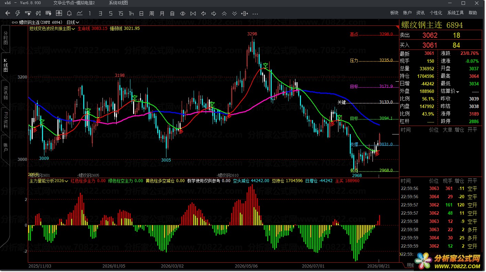Click the 系统K线图 title bar label
Viewport: 486px width, 272px height.
click(x=118, y=3)
